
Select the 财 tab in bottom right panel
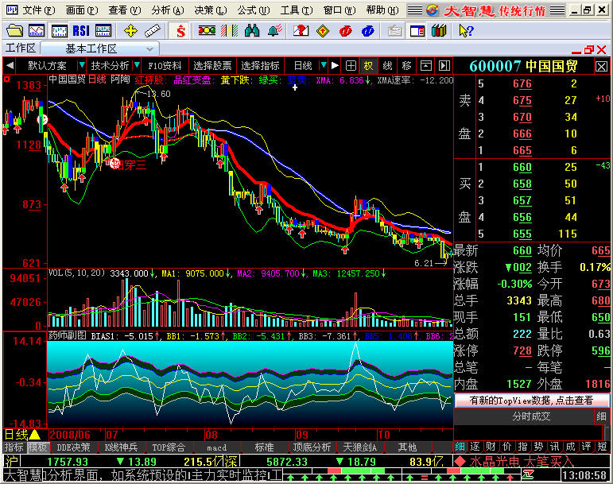pyautogui.click(x=491, y=447)
